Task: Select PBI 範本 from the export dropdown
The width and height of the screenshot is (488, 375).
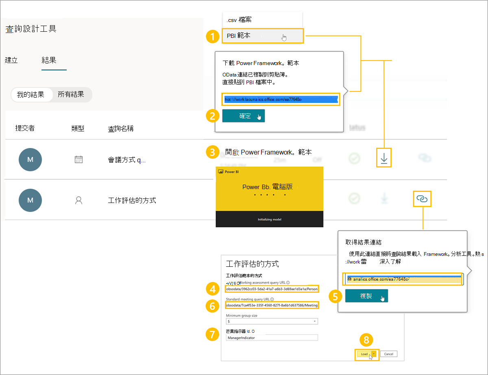Action: point(262,36)
